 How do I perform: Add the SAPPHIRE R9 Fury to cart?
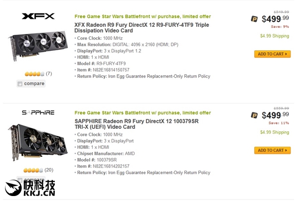tap(272, 150)
